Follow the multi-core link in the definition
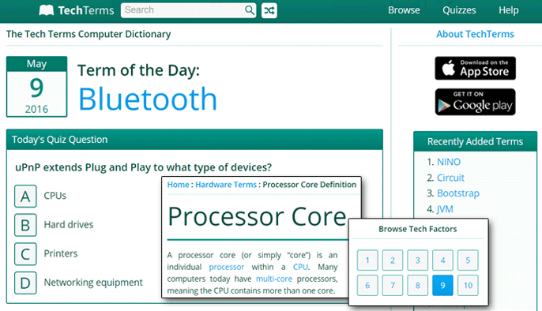 click(x=274, y=279)
